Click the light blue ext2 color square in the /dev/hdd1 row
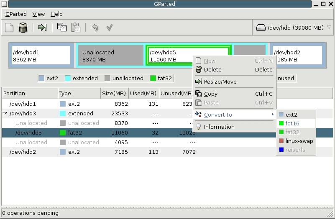 coord(63,104)
